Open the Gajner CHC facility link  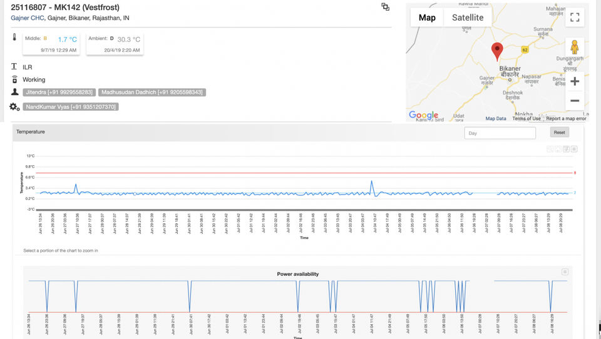27,18
